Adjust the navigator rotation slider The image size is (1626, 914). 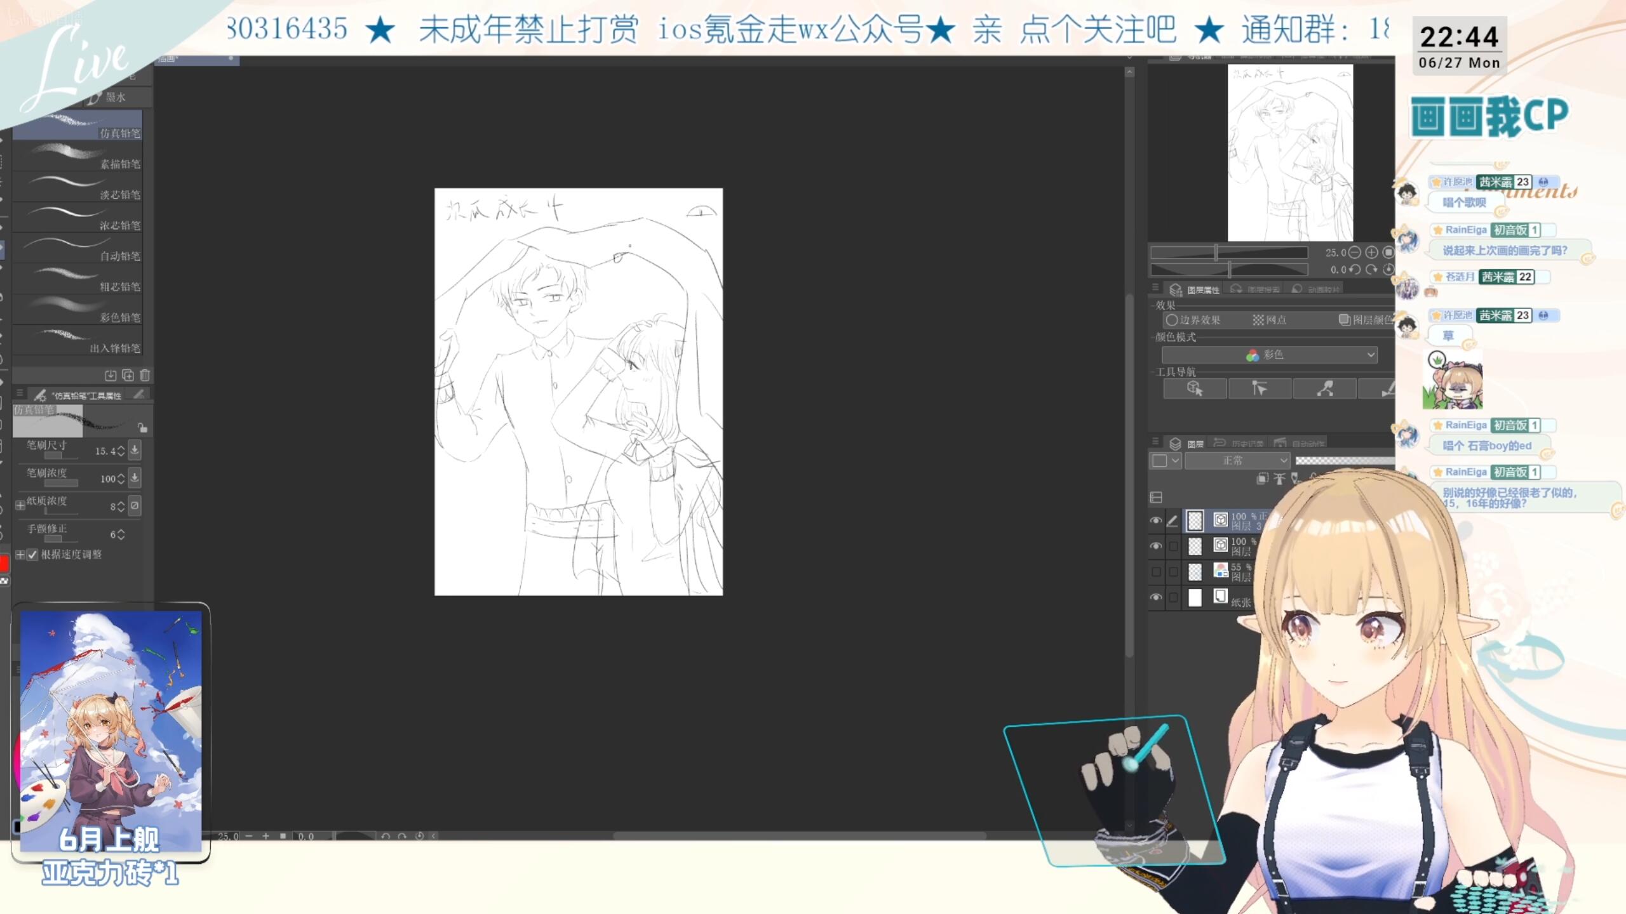[x=1229, y=270]
